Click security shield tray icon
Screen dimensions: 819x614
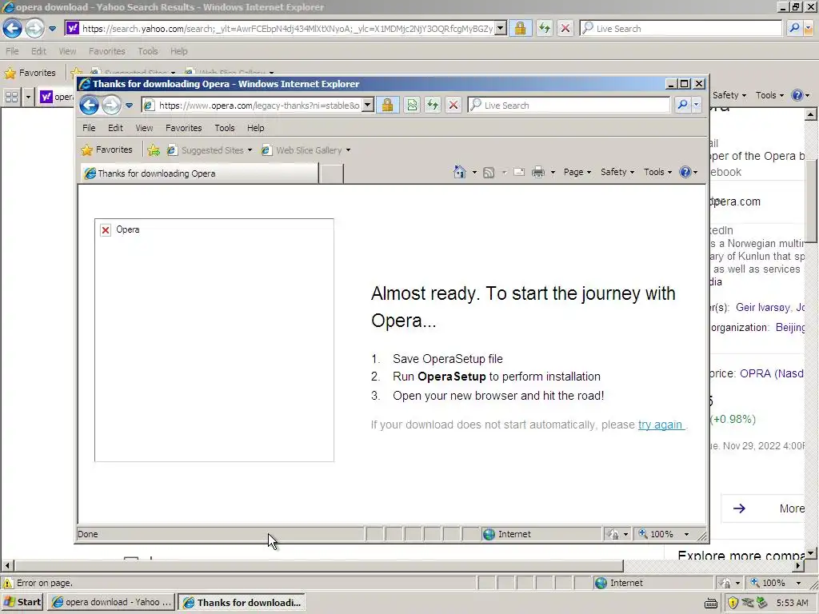click(733, 603)
